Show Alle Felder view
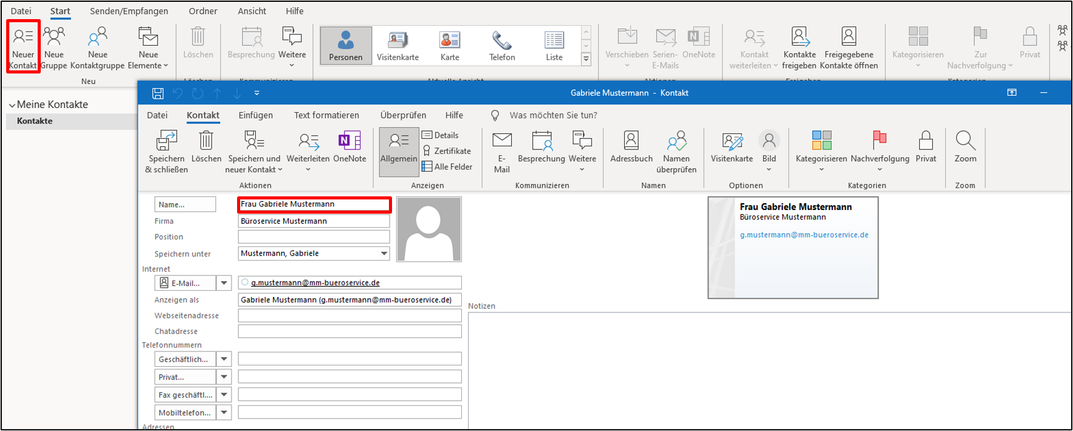 point(447,167)
